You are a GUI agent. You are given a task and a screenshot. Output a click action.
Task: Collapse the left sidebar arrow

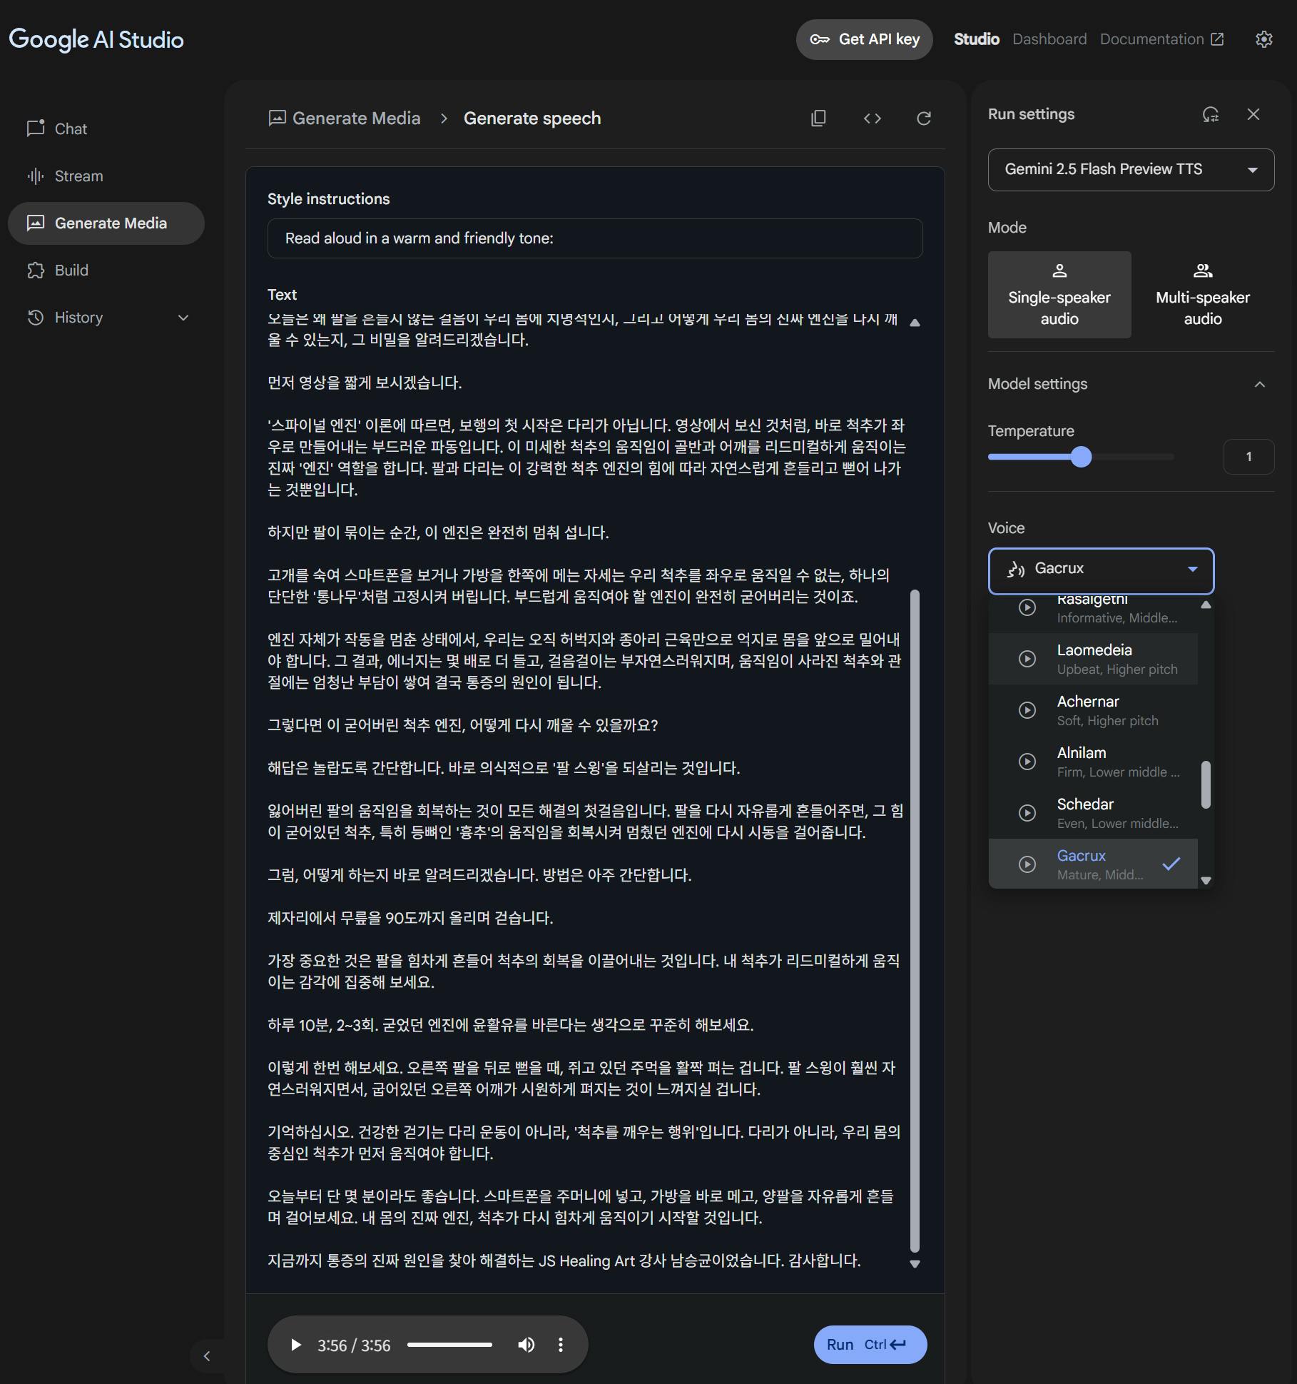coord(207,1356)
